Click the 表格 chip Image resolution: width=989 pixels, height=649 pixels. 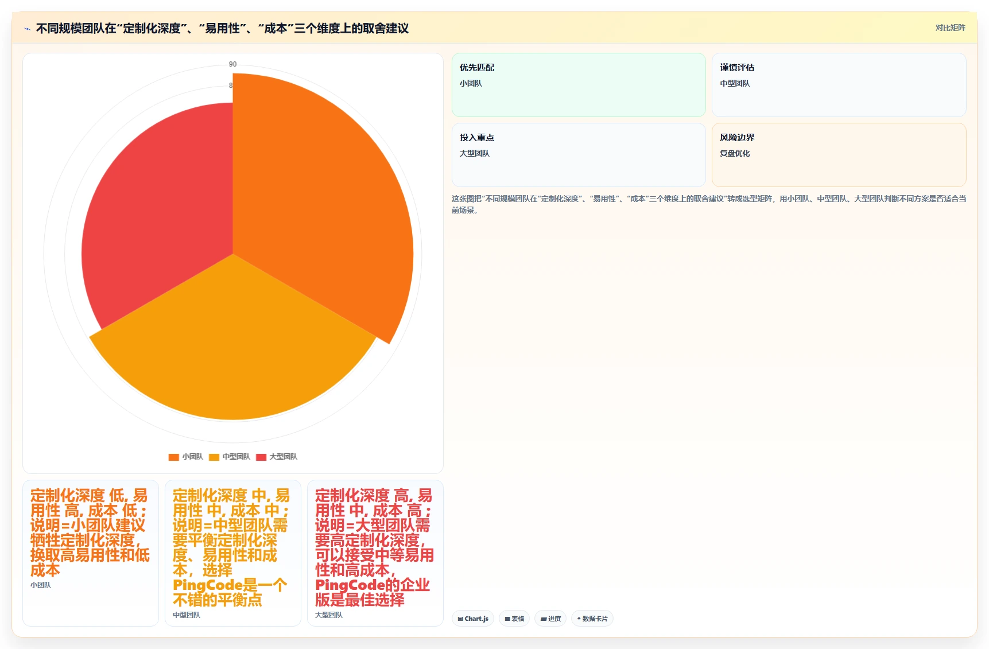[514, 619]
